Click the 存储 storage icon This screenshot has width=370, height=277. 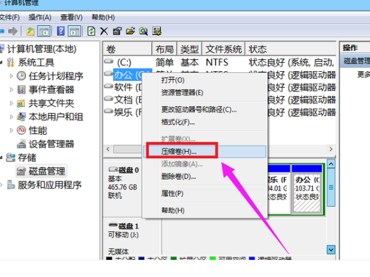(10, 158)
